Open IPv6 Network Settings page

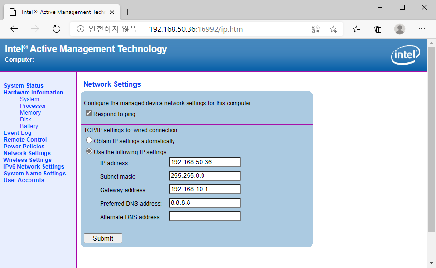pyautogui.click(x=34, y=167)
